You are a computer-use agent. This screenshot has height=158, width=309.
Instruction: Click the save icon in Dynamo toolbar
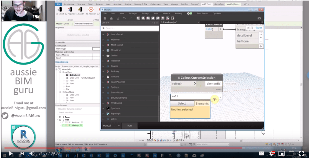point(118,18)
